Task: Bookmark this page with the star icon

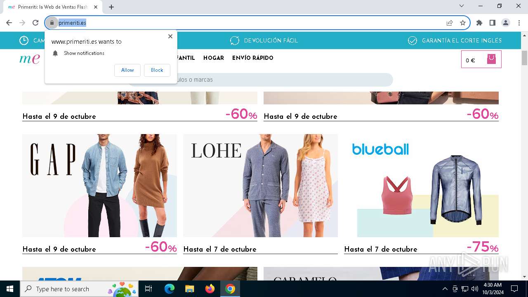Action: click(x=463, y=23)
